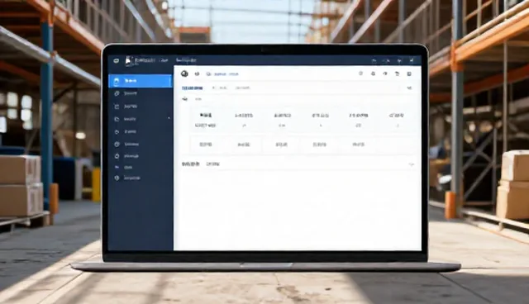
Task: Click the middle icon in the white toolbar's right group
Action: click(x=385, y=74)
